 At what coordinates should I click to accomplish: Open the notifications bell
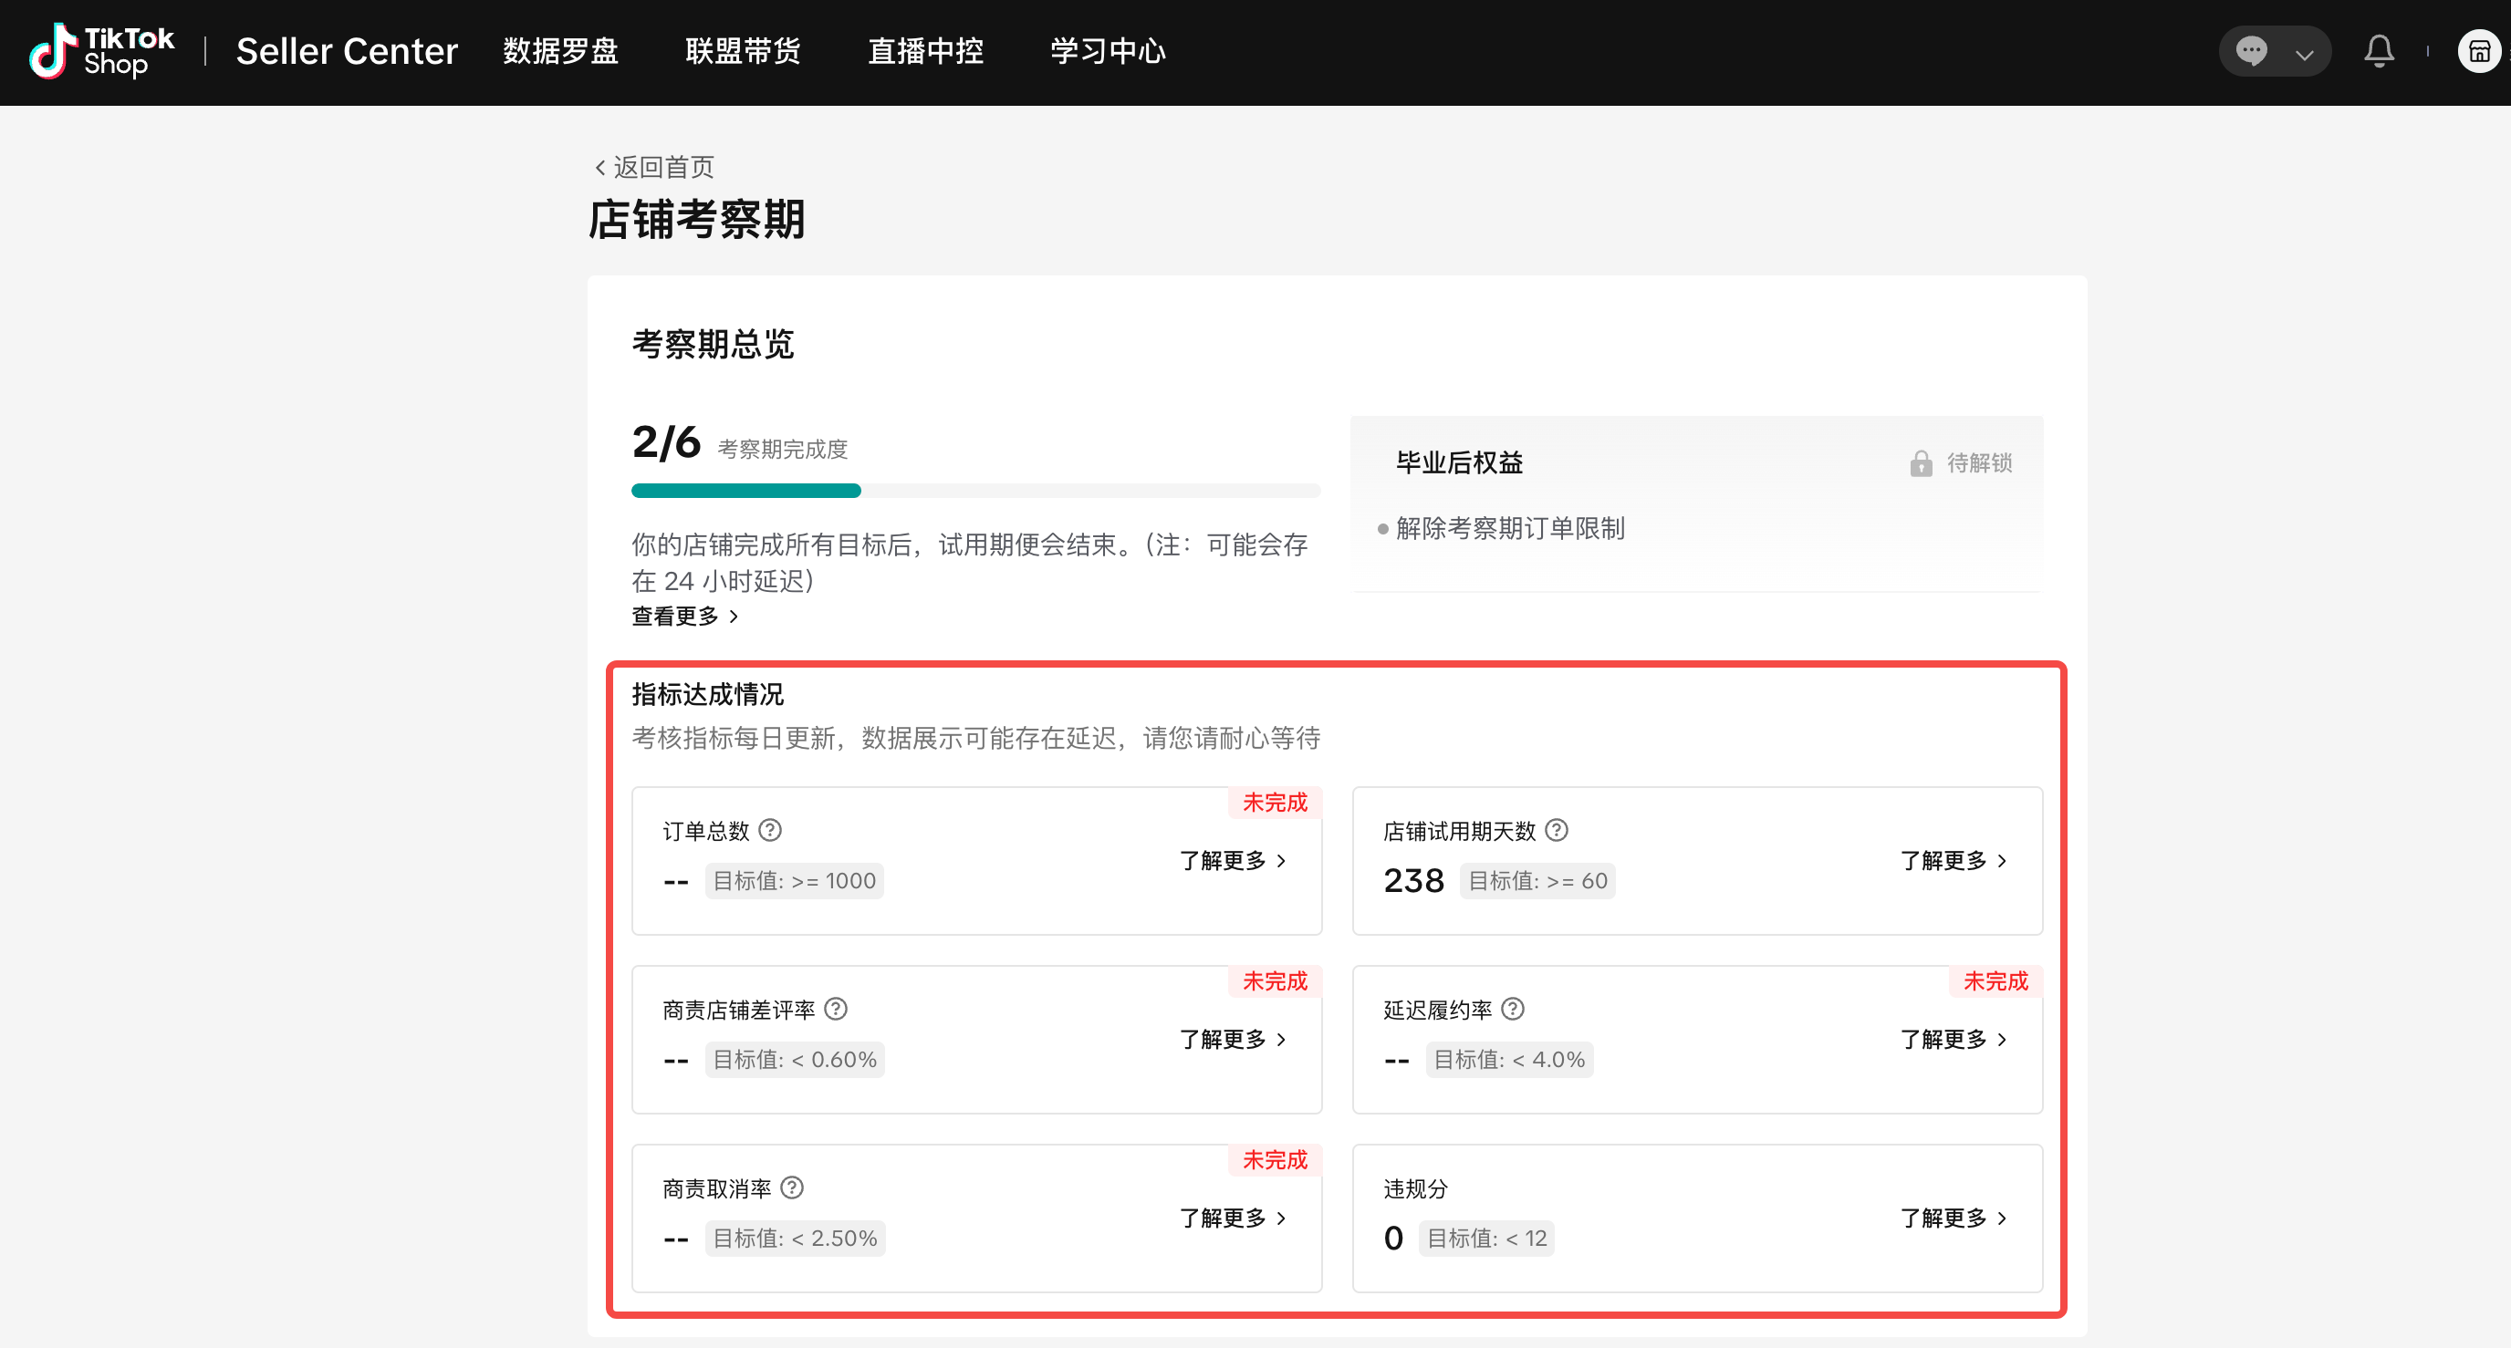point(2379,51)
